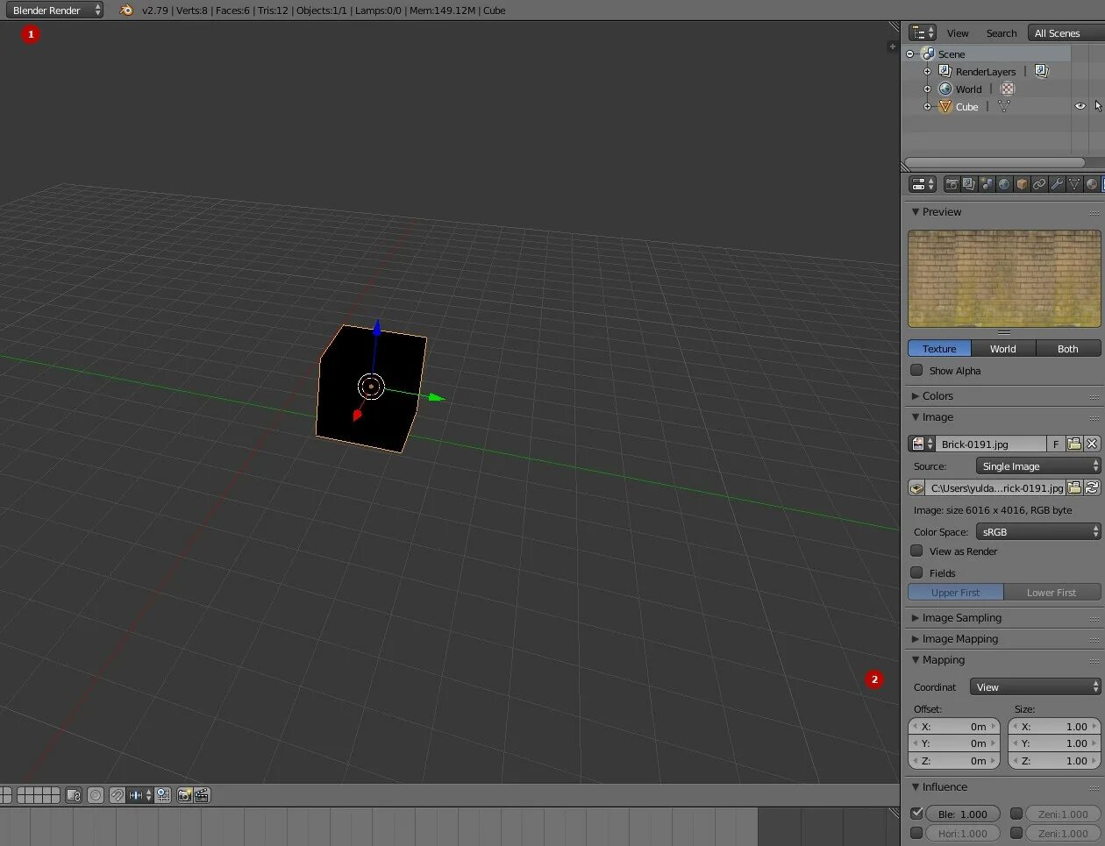The height and width of the screenshot is (846, 1105).
Task: Open the Material sphere properties tab
Action: [x=1092, y=184]
